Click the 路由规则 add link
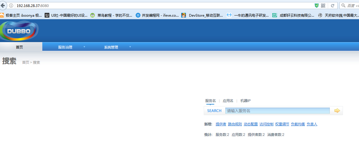Viewport: 359px width, 159px height. (235, 124)
